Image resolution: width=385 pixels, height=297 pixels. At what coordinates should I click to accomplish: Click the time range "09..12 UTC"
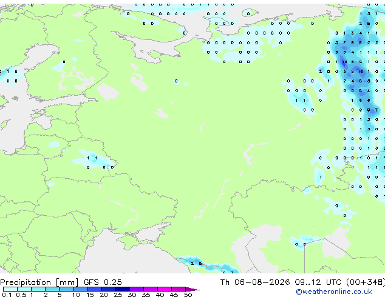tap(318, 282)
